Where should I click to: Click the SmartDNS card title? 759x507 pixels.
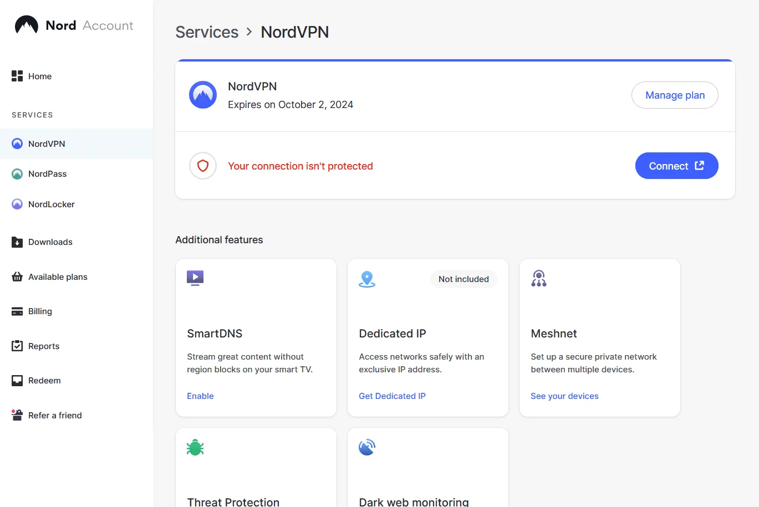(215, 334)
